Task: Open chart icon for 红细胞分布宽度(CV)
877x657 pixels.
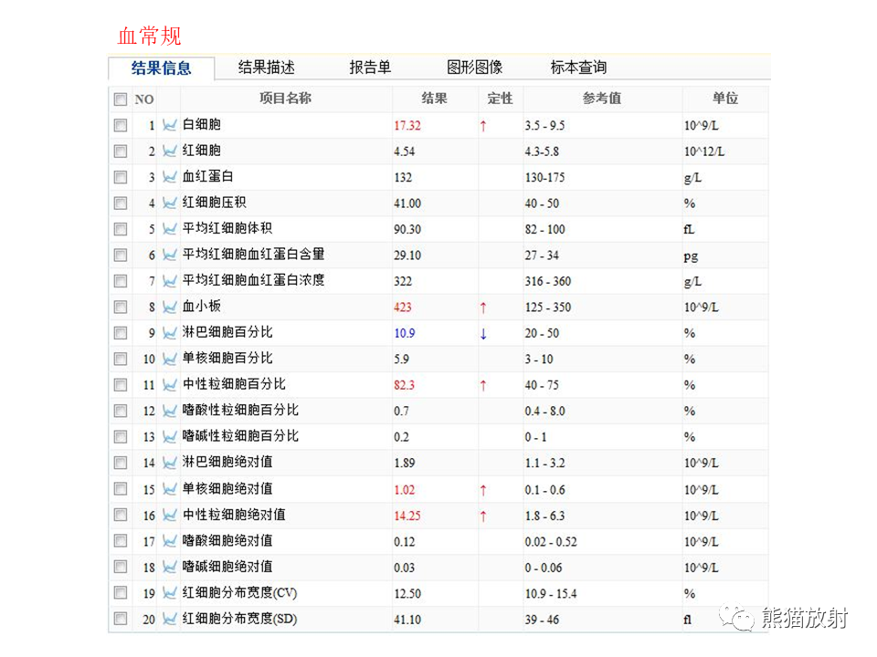Action: click(x=170, y=593)
